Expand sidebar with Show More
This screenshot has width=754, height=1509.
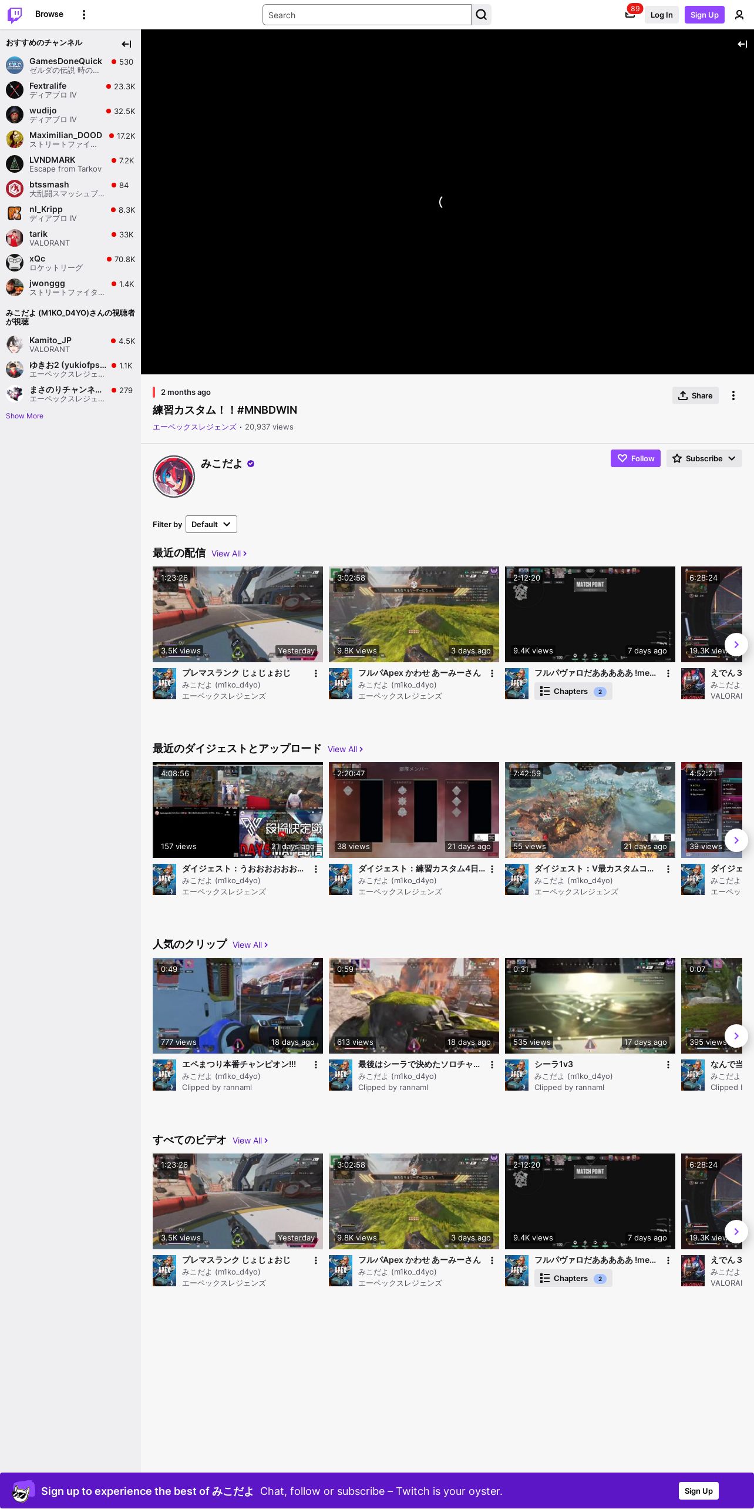coord(25,416)
